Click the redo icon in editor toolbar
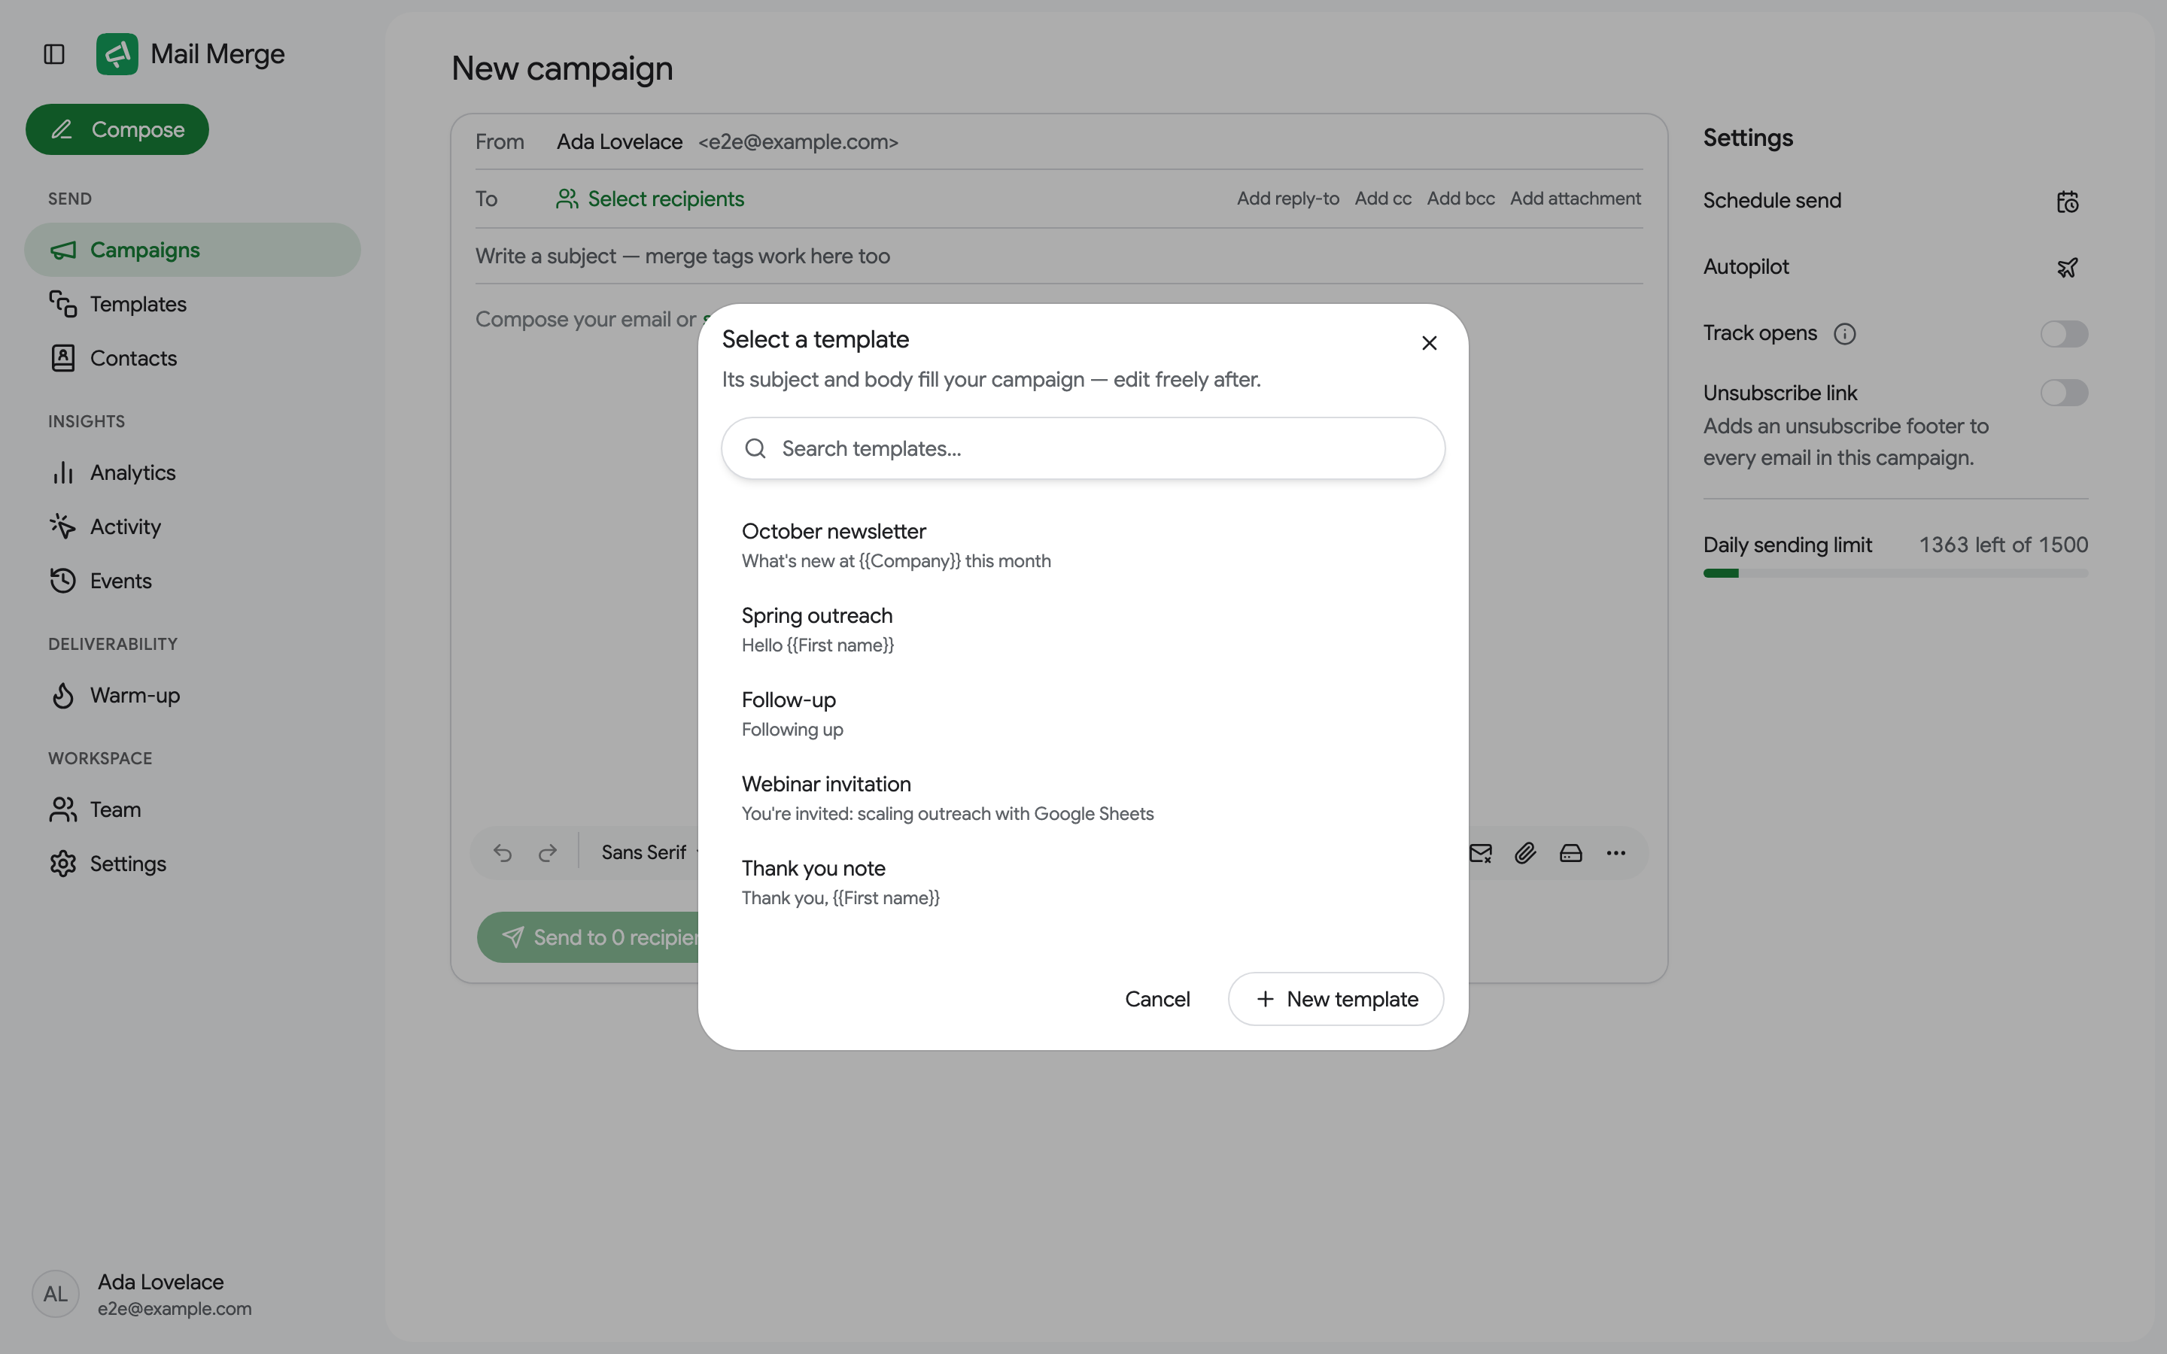Screen dimensions: 2167x1354 pos(547,854)
